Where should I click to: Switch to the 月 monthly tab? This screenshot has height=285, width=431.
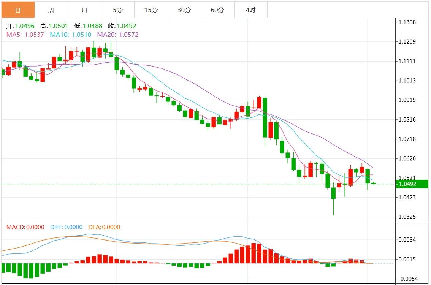click(x=84, y=10)
